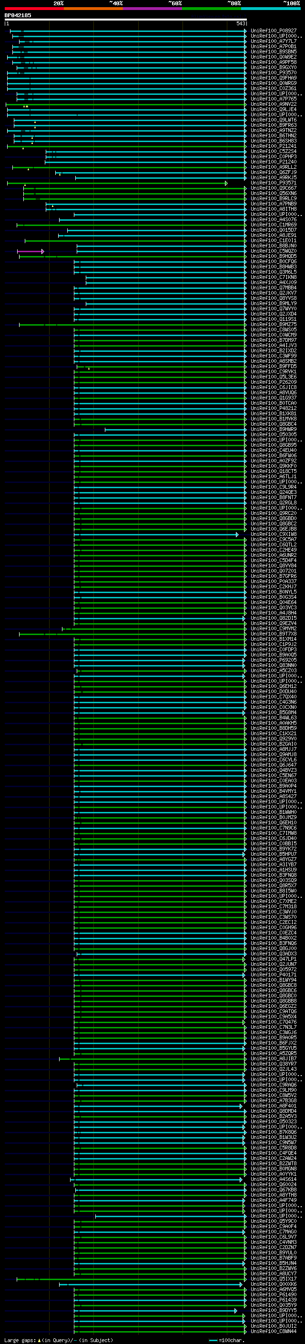Image resolution: width=305 pixels, height=1344 pixels.
Task: Click the green alignment bar for P93571
Action: (x=117, y=183)
